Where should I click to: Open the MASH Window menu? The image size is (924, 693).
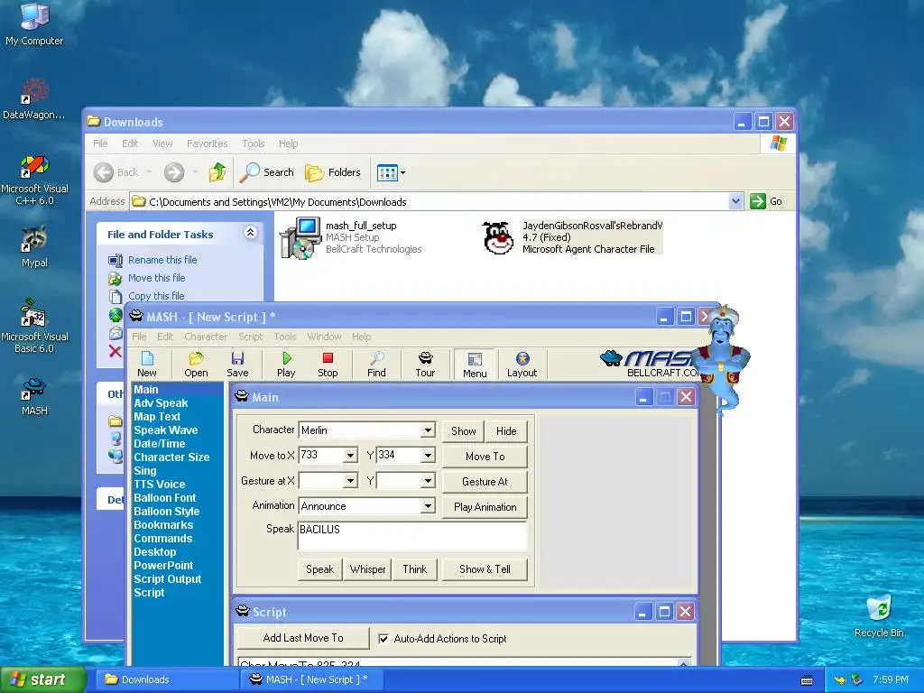324,337
